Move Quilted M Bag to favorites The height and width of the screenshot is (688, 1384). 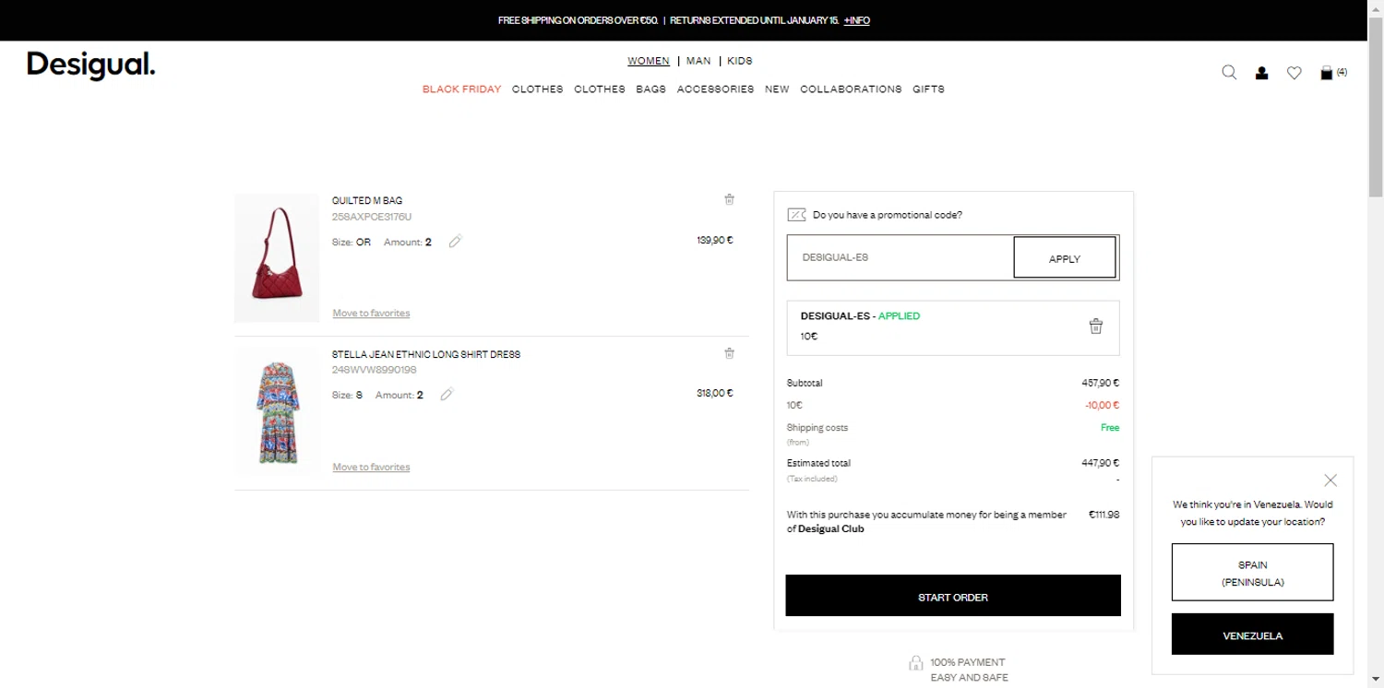[371, 314]
